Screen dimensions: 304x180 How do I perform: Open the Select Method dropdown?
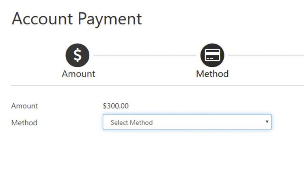187,122
